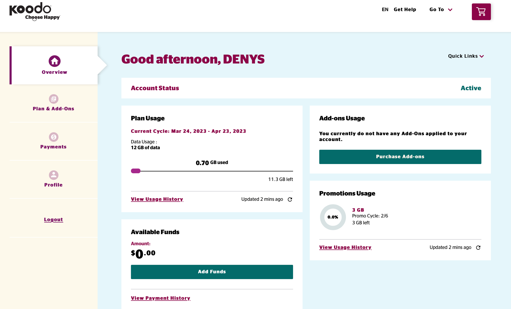Click the Logout text link

pos(54,220)
